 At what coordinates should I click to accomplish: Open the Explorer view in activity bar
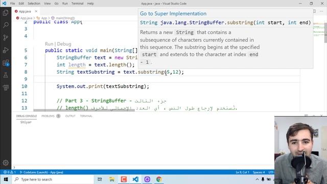point(6,13)
